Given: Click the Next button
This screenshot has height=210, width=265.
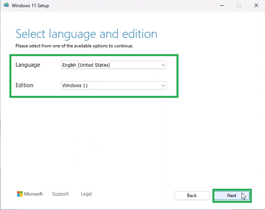Looking at the screenshot, I should [232, 196].
